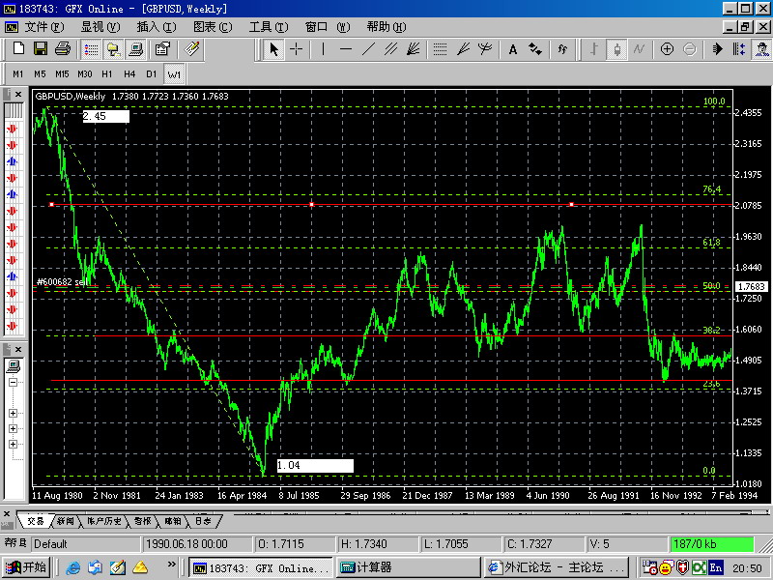
Task: Launch Internet Explorer from quick launch
Action: coord(72,567)
